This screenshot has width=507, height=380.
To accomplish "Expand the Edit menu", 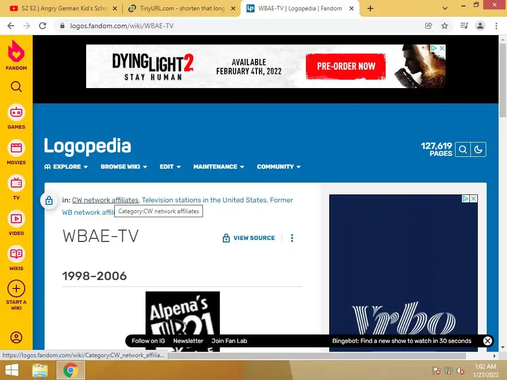I will (x=170, y=167).
